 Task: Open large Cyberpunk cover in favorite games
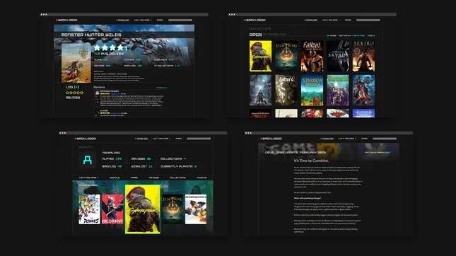pos(143,209)
